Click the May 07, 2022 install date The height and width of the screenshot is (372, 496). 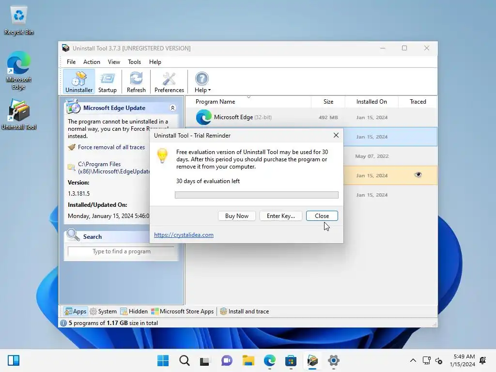click(372, 156)
